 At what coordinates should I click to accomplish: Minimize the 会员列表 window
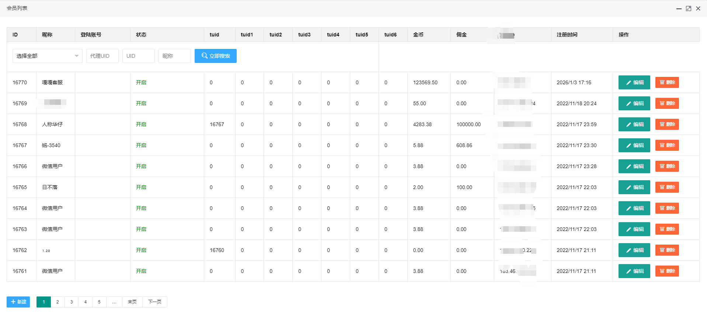click(x=679, y=8)
